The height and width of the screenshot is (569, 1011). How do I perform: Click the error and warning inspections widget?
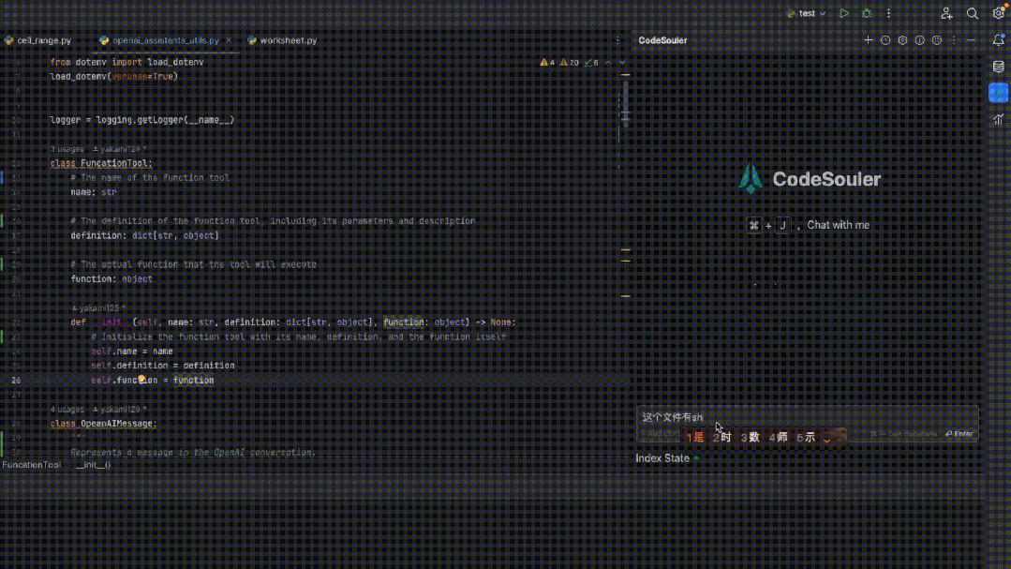point(567,61)
